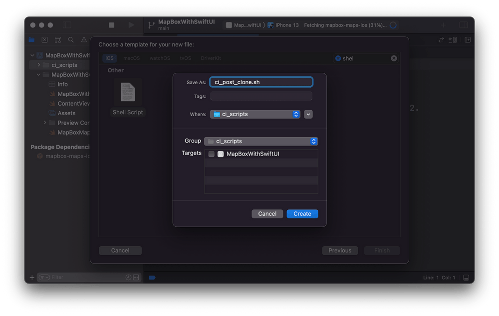Click the Run play button
Viewport: 499px width, 316px height.
(131, 24)
